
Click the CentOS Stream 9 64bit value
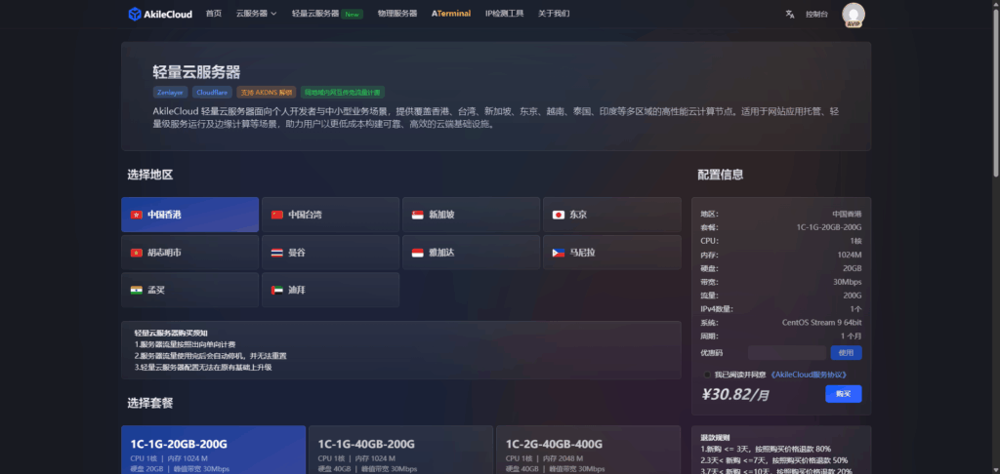click(x=821, y=323)
